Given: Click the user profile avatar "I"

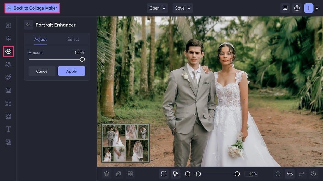Looking at the screenshot, I should (309, 8).
